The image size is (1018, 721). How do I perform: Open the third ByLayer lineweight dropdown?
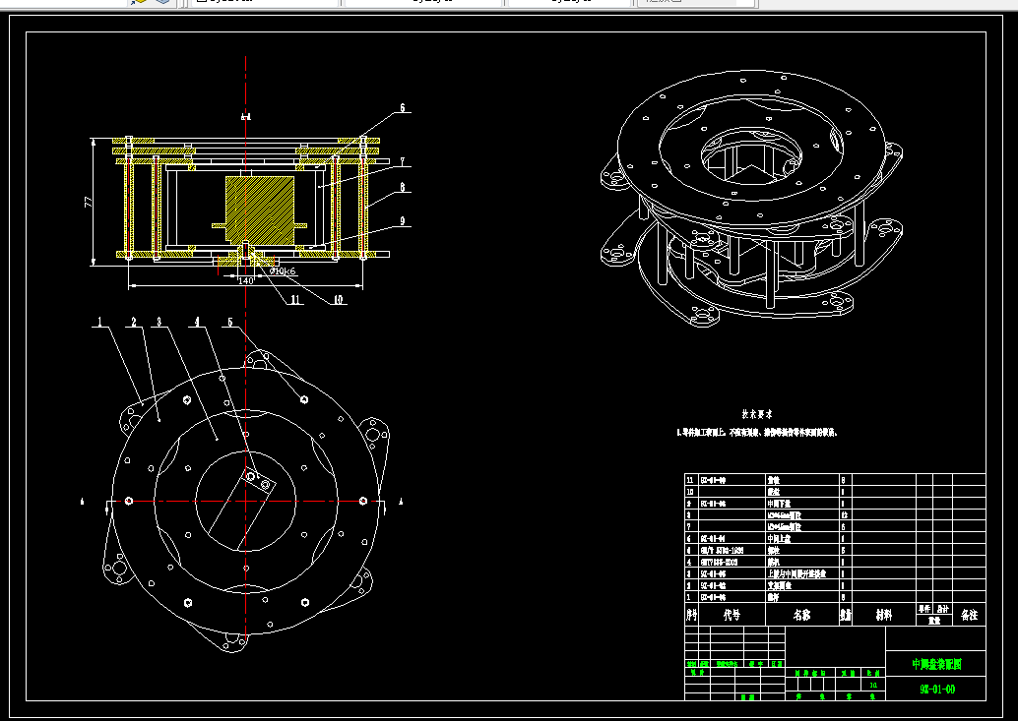click(x=570, y=2)
